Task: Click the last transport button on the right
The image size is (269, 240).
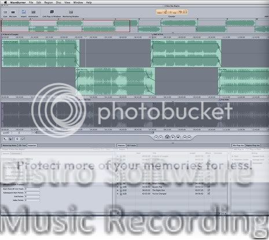Action: [189, 137]
